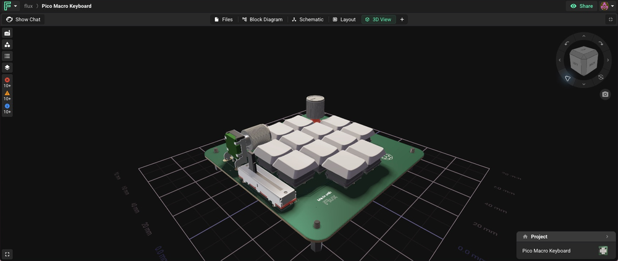Toggle fullscreen with bottom-left icon
Screen dimensions: 618x261
(7, 254)
